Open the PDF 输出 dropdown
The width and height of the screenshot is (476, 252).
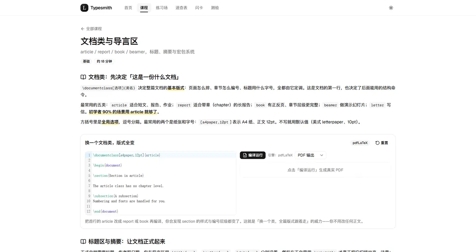pos(311,155)
